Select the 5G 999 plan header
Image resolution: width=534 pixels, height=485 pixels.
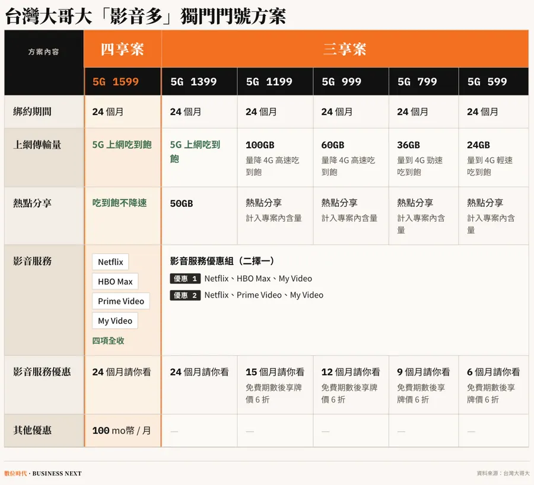click(351, 82)
